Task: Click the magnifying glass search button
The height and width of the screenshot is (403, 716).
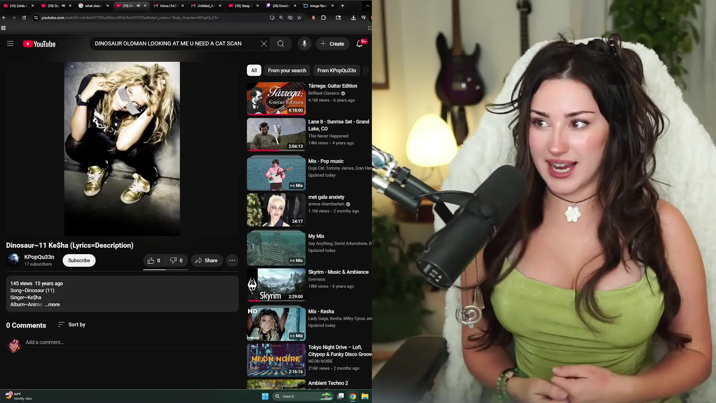Action: (x=281, y=44)
